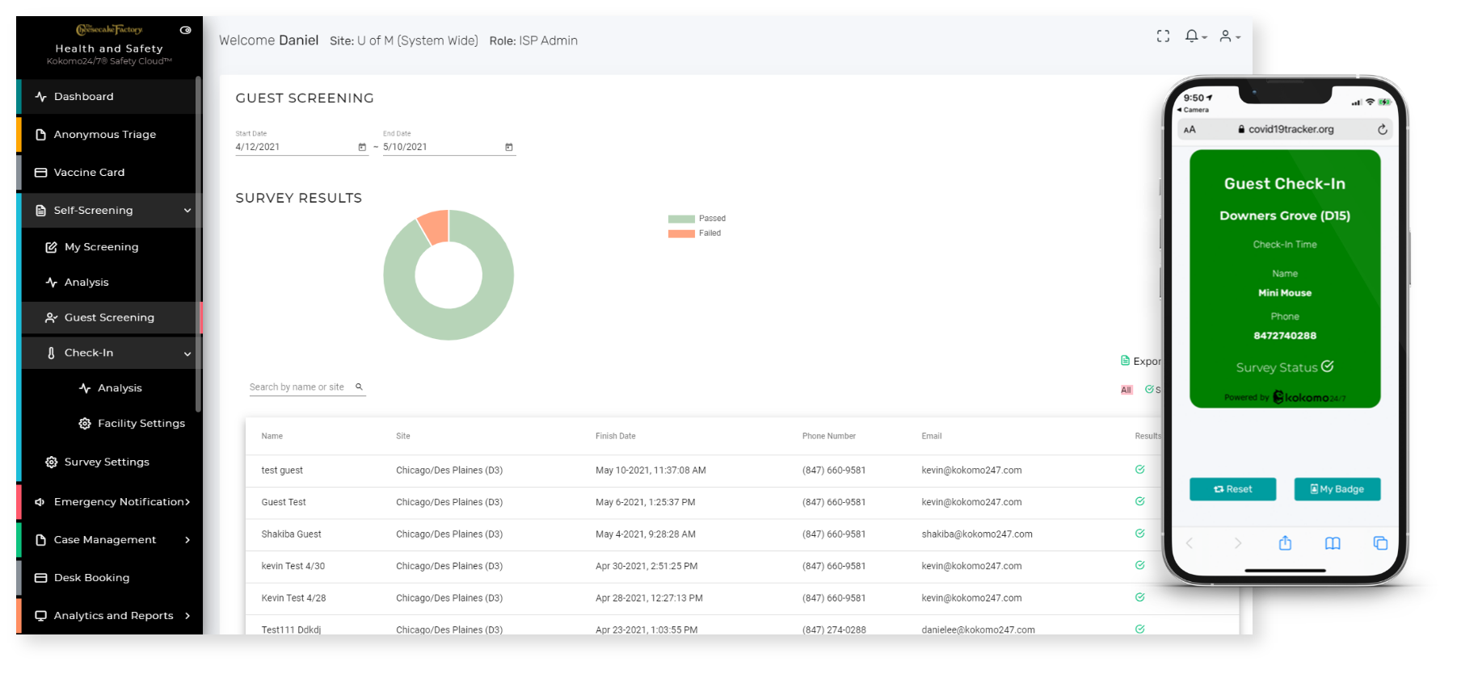This screenshot has width=1457, height=695.
Task: Click the Export button
Action: [x=1140, y=362]
